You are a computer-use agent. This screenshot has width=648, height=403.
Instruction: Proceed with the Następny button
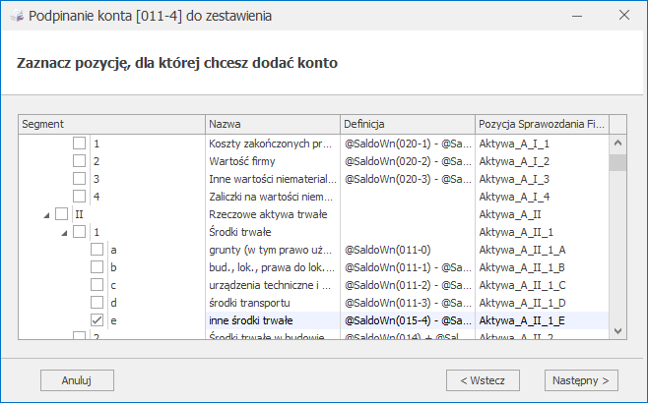pos(580,379)
